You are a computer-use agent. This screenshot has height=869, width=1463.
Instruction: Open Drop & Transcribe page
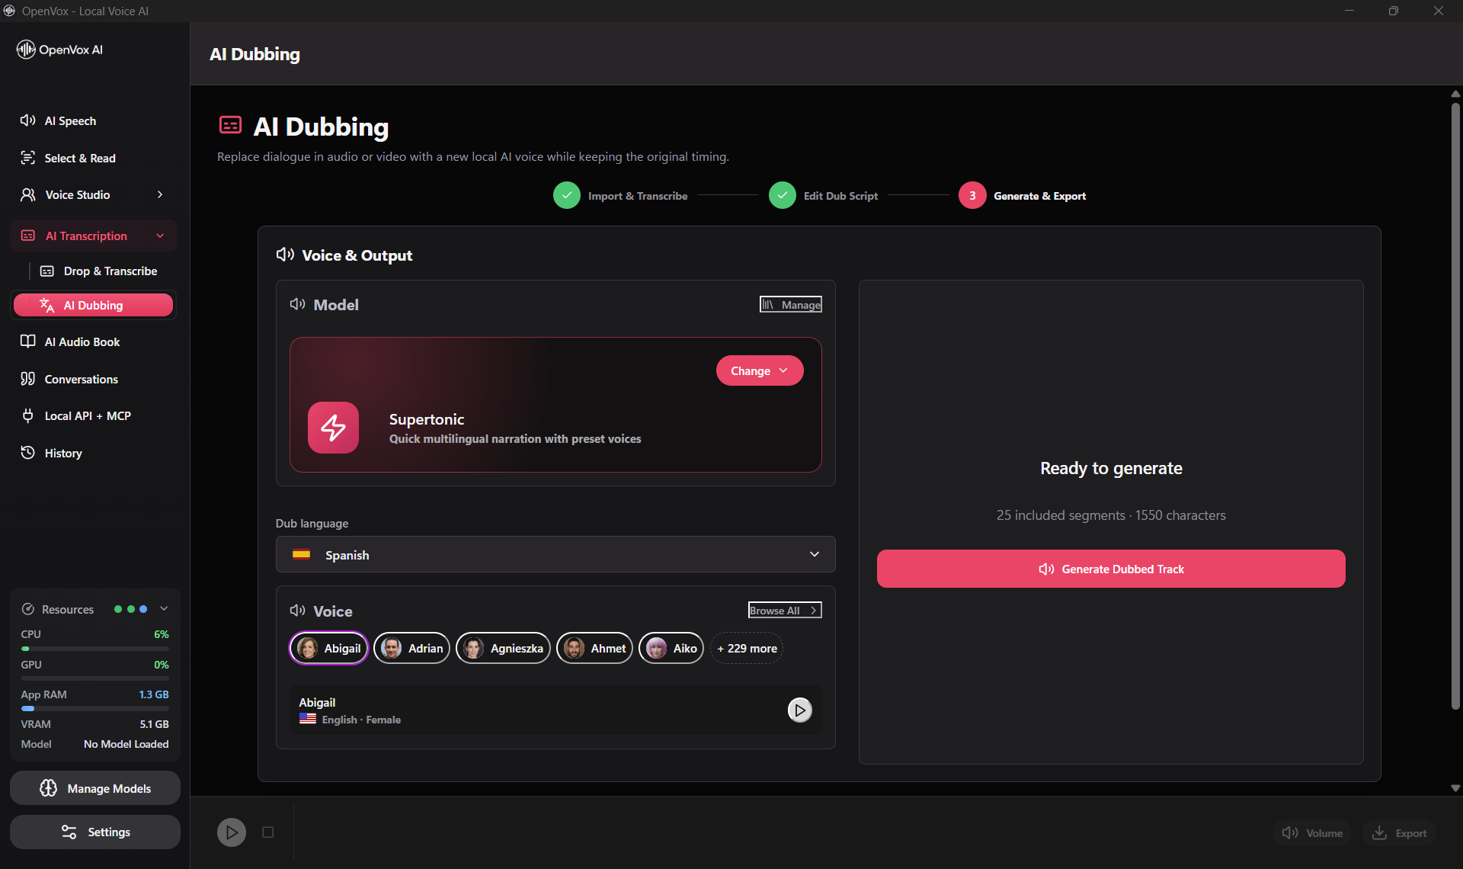tap(101, 271)
